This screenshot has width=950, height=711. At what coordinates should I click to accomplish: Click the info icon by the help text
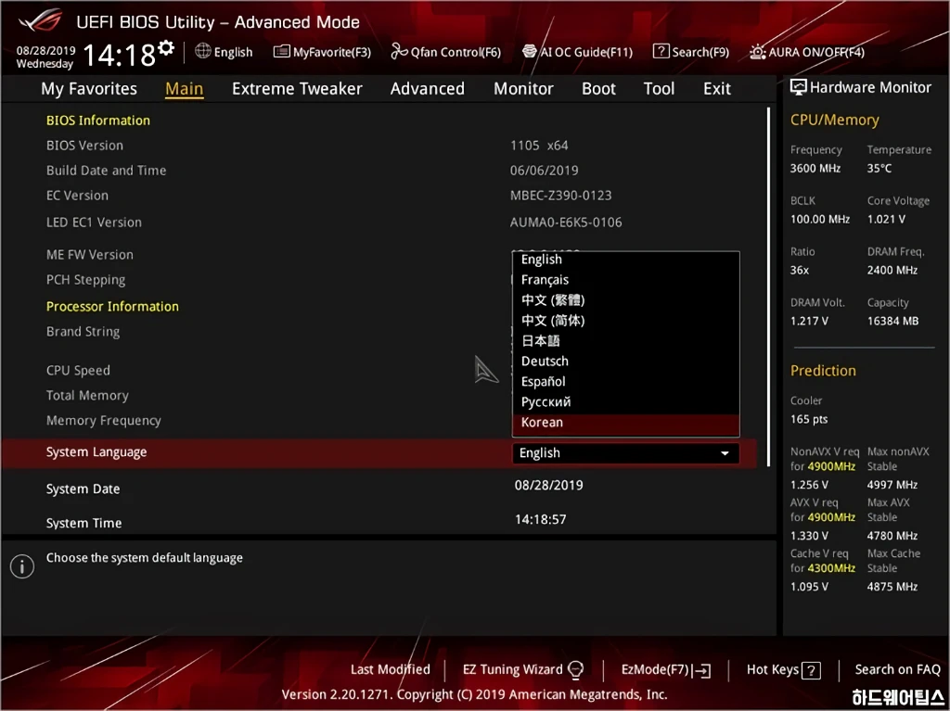(x=22, y=566)
